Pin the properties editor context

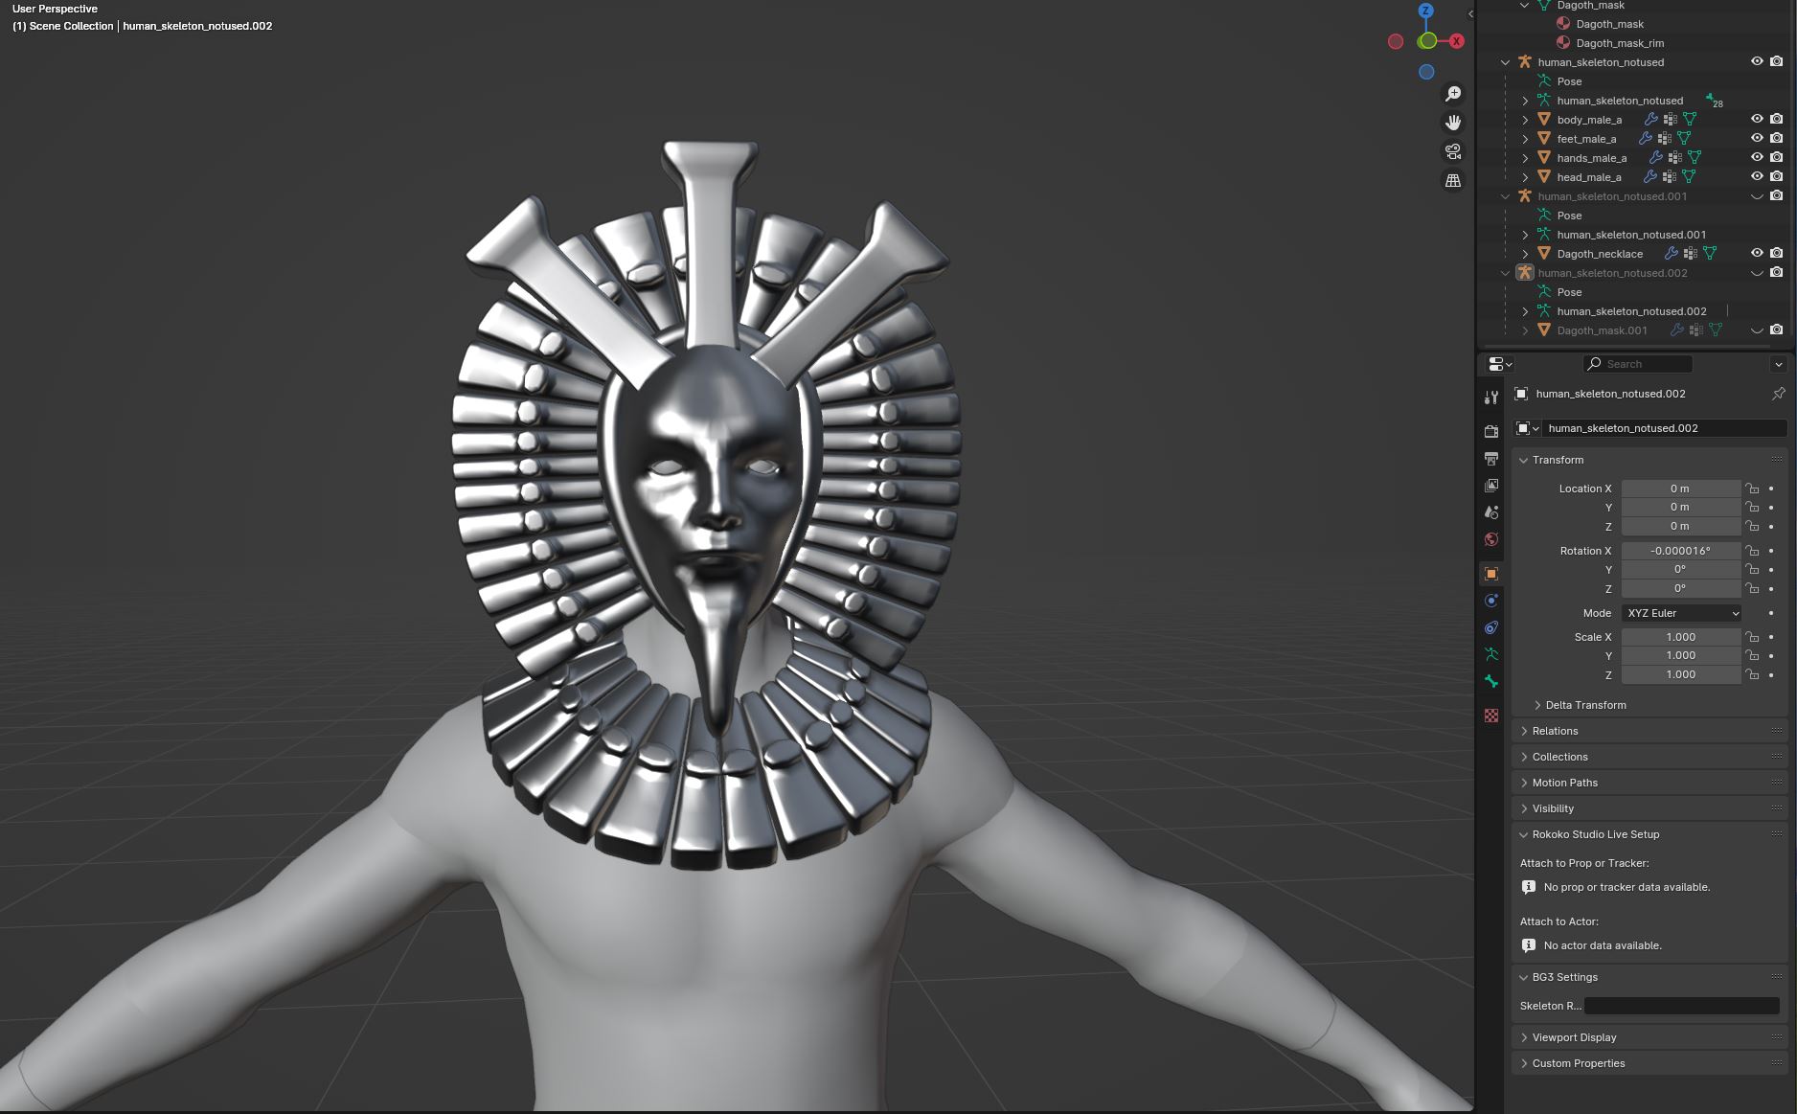tap(1778, 394)
